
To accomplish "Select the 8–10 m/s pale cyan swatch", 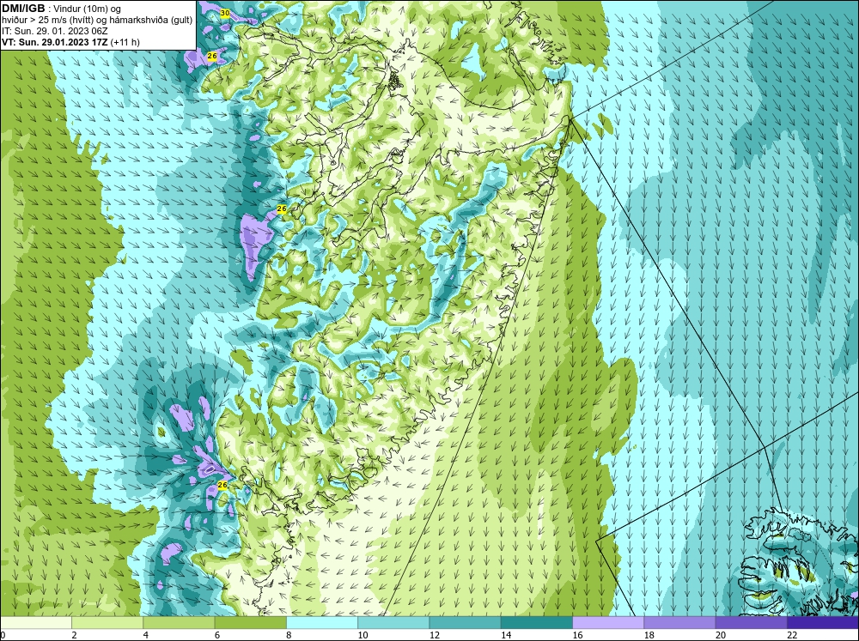I will pos(322,622).
